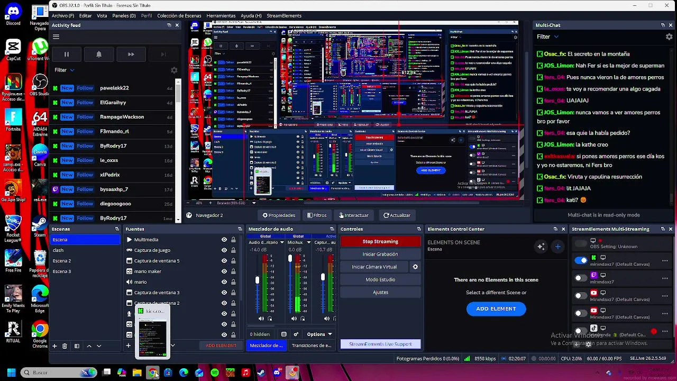Adjust the Mic/Aux volume slider
The height and width of the screenshot is (381, 677).
[x=290, y=258]
